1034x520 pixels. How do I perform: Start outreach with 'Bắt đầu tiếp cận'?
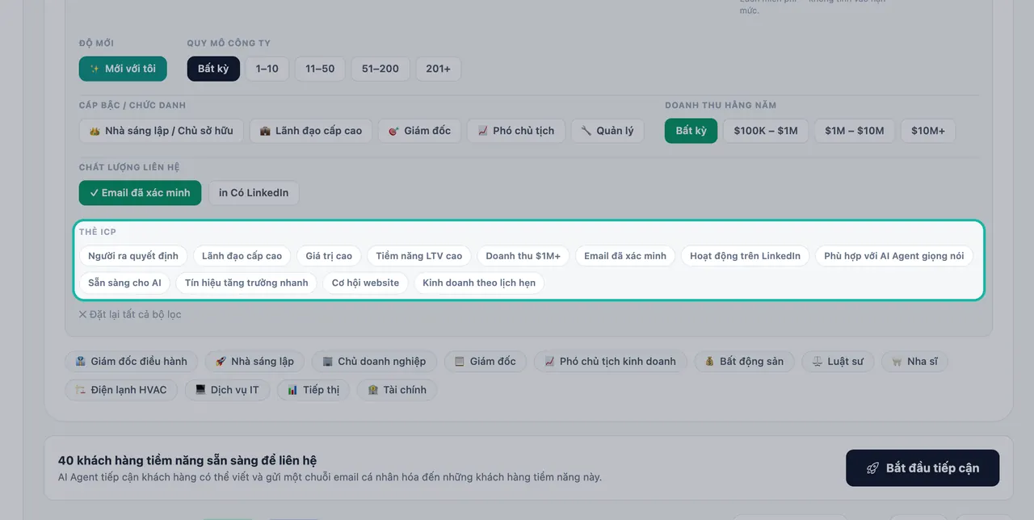(x=923, y=468)
